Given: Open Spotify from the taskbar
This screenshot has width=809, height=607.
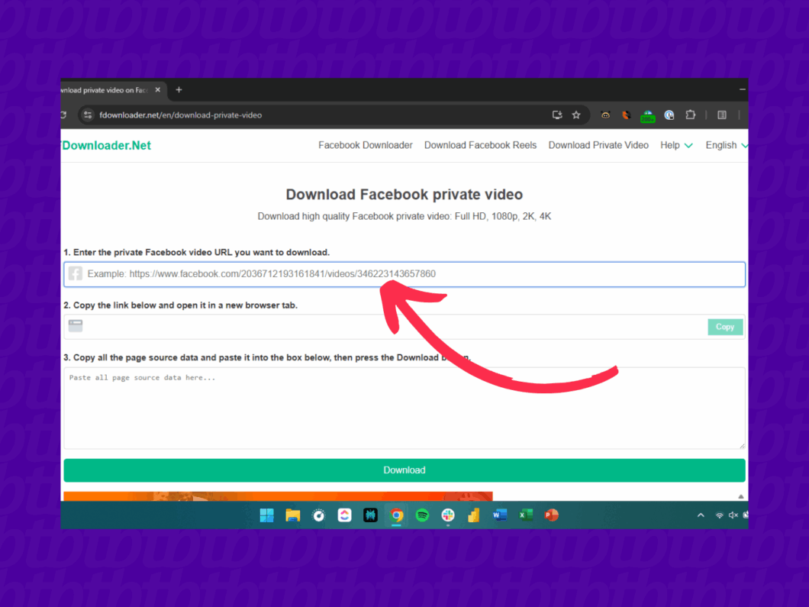Looking at the screenshot, I should pyautogui.click(x=422, y=515).
